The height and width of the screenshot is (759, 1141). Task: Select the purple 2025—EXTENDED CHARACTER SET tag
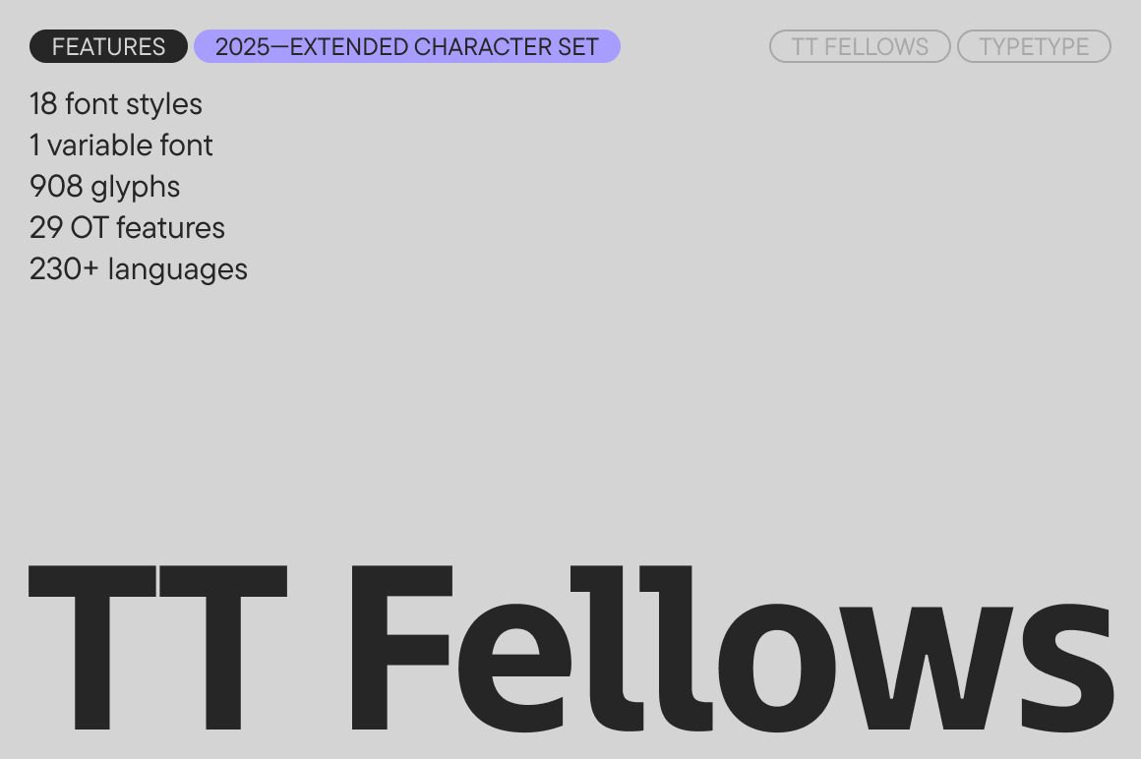point(406,47)
